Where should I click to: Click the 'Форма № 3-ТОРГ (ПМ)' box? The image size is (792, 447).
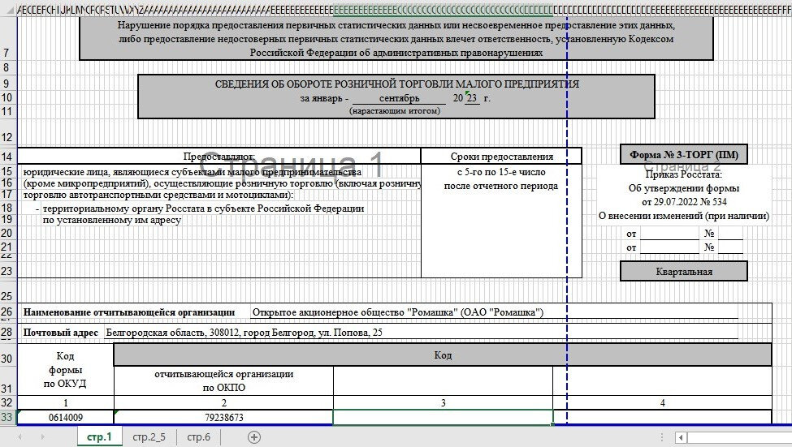(684, 155)
